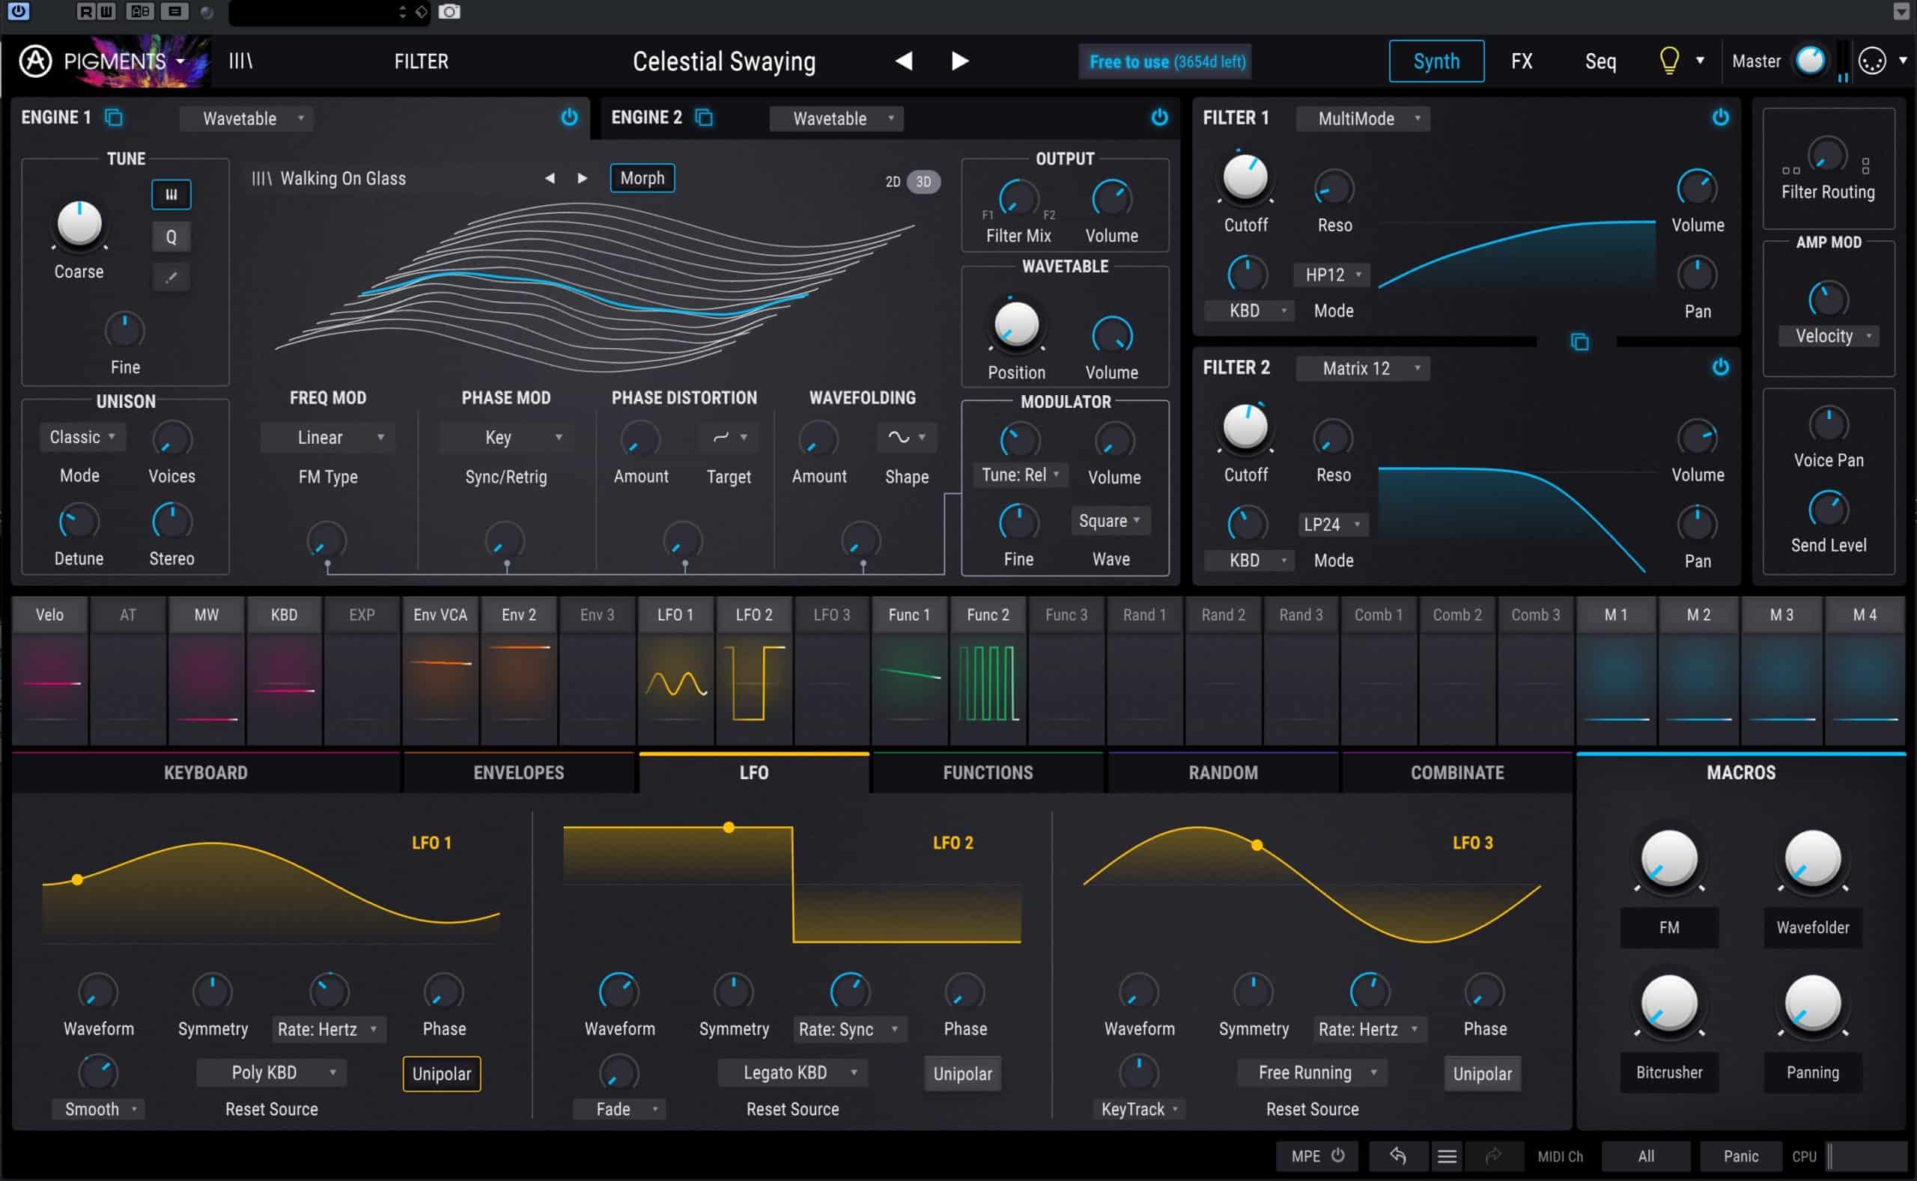The width and height of the screenshot is (1917, 1181).
Task: Click the Env VCA modulation slot
Action: pos(441,670)
